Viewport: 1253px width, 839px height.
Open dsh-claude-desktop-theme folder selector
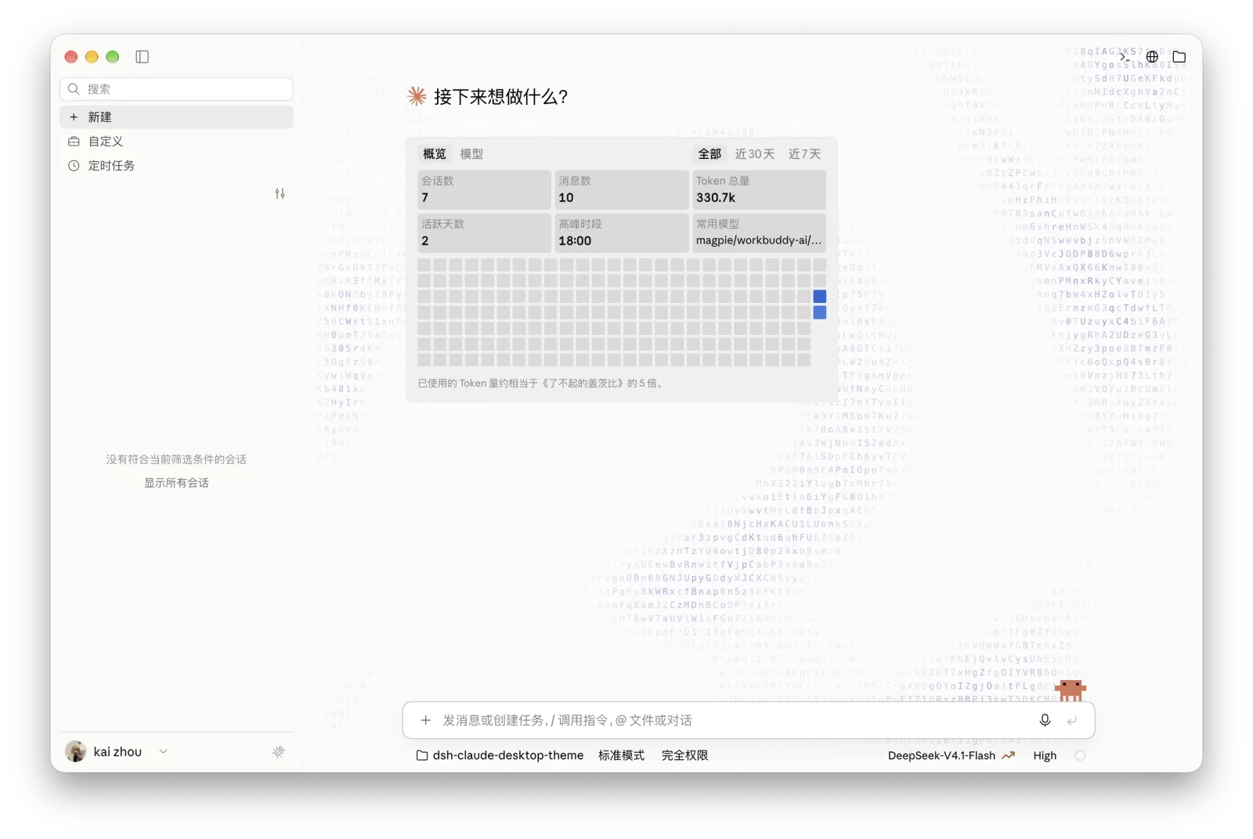(500, 755)
